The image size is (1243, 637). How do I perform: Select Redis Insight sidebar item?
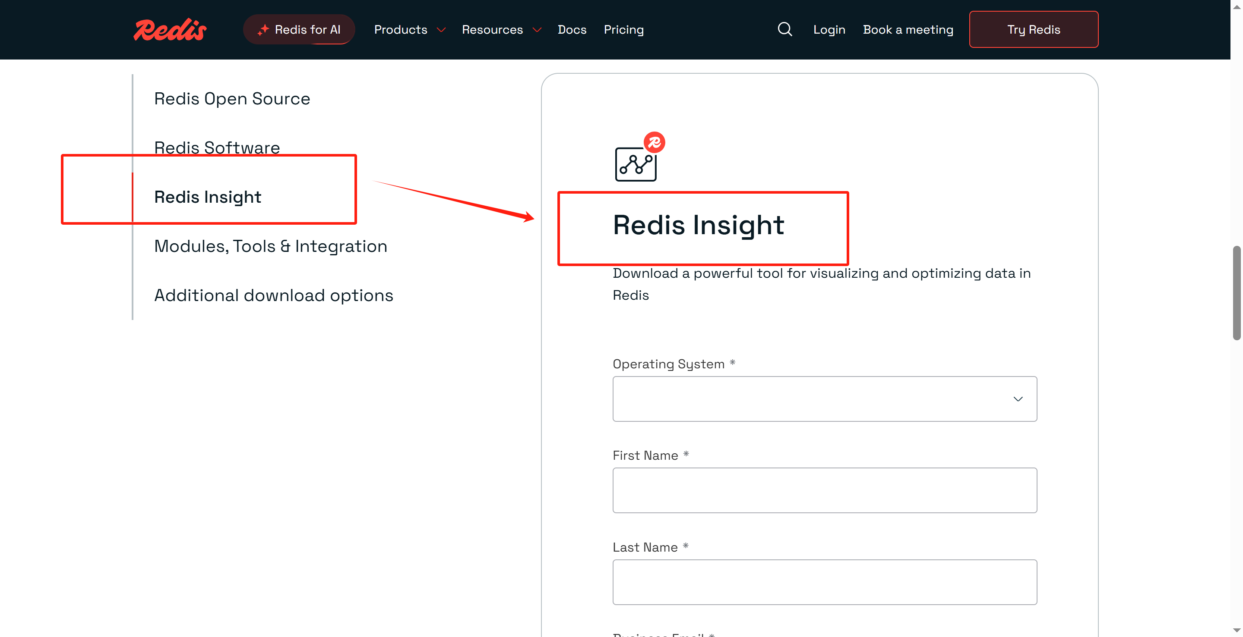click(208, 197)
